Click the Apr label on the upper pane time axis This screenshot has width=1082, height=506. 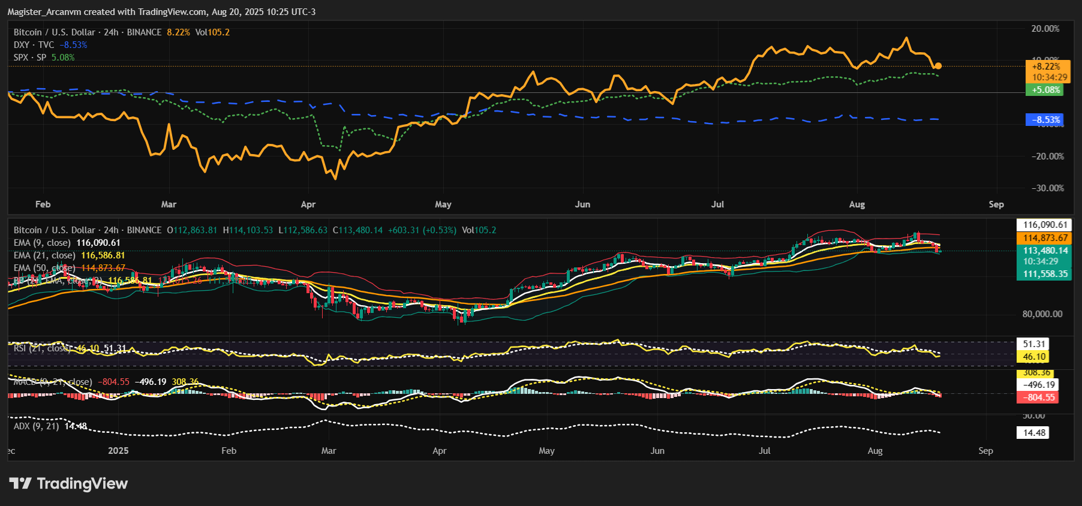point(308,204)
